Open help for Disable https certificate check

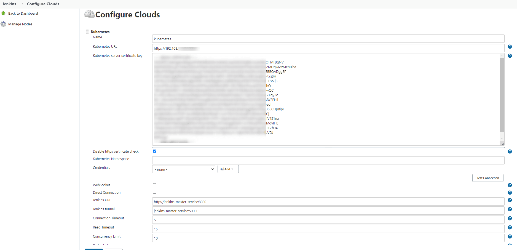point(510,151)
